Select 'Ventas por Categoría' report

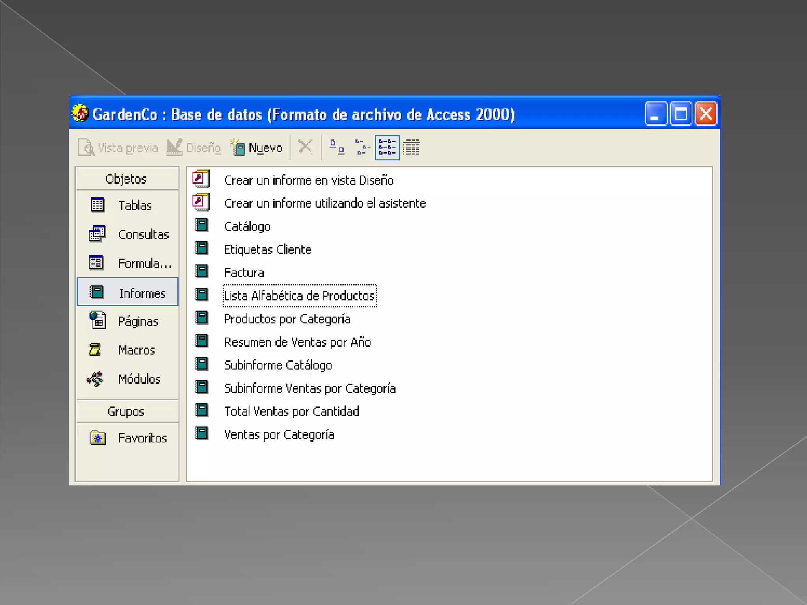[x=279, y=434]
